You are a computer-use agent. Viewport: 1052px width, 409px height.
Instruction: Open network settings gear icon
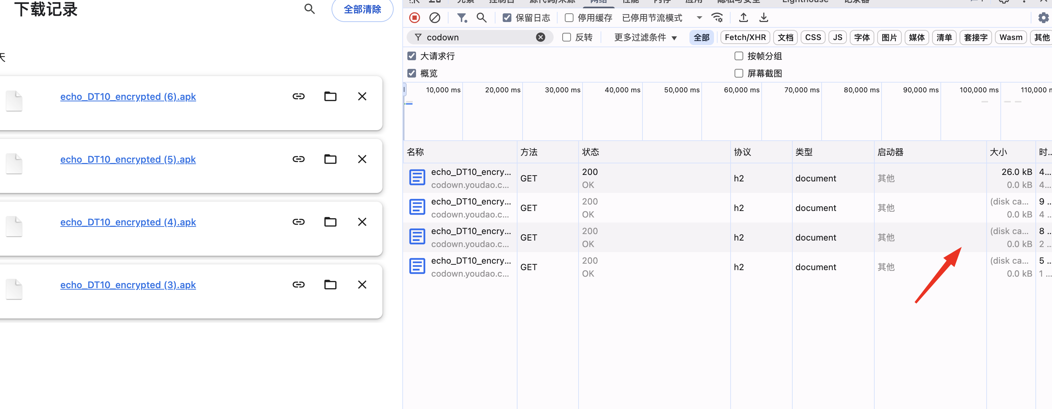[x=1043, y=18]
